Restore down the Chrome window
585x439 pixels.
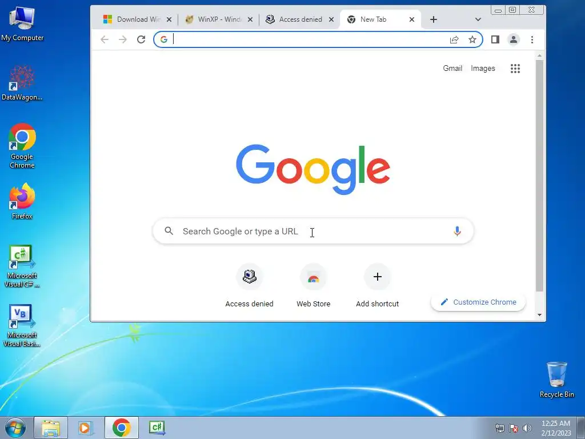[x=513, y=10]
